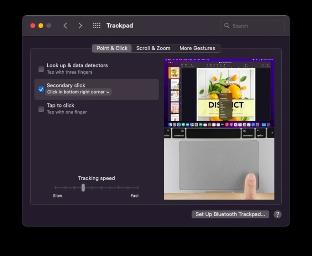Close the Trackpad window with red button
The width and height of the screenshot is (312, 256).
click(x=32, y=26)
